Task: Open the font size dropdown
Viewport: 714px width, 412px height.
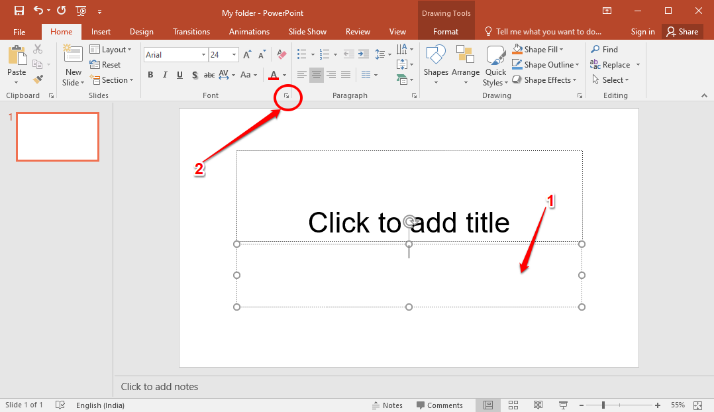Action: coord(233,54)
